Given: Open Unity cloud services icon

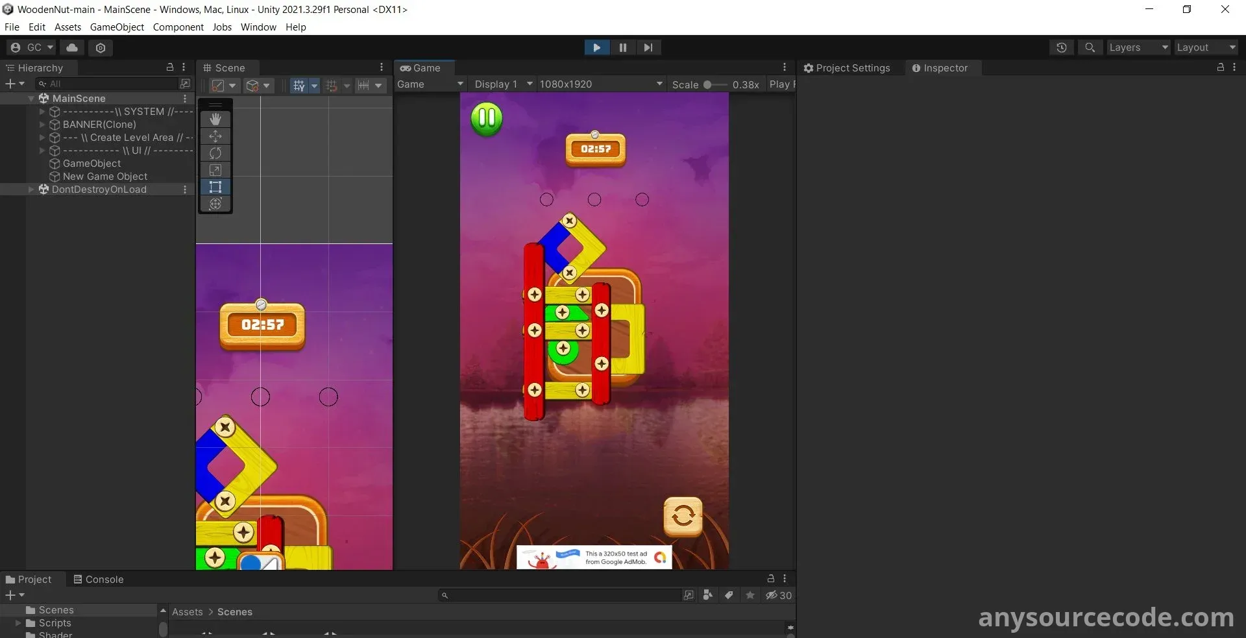Looking at the screenshot, I should coord(72,47).
